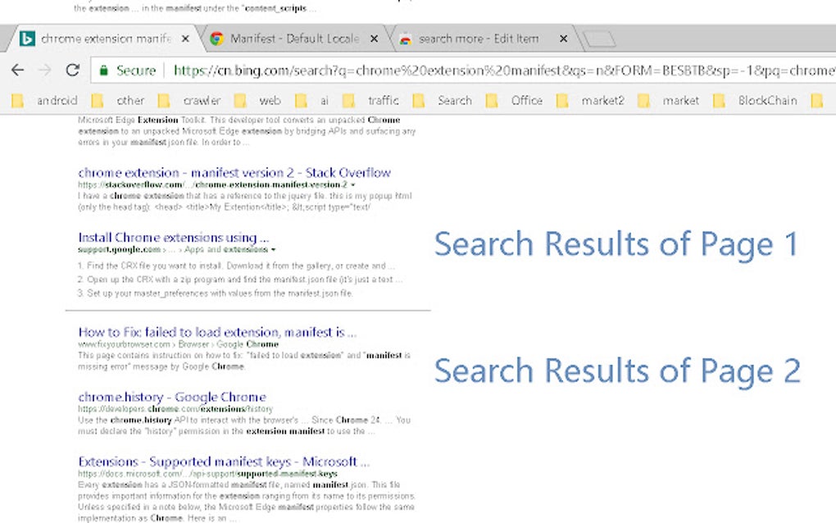Viewport: 836px width, 523px height.
Task: Open the android bookmarks folder
Action: 45,100
